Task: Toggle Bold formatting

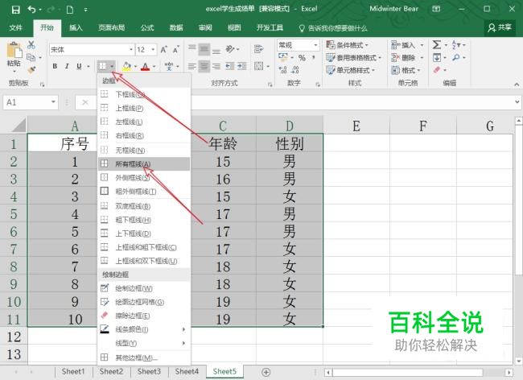Action: (x=55, y=66)
